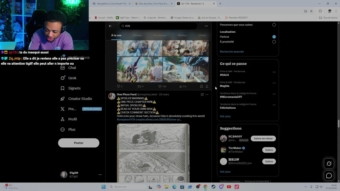Open 'Hunger Games' bookmark
340x191 pixels.
(x=182, y=18)
